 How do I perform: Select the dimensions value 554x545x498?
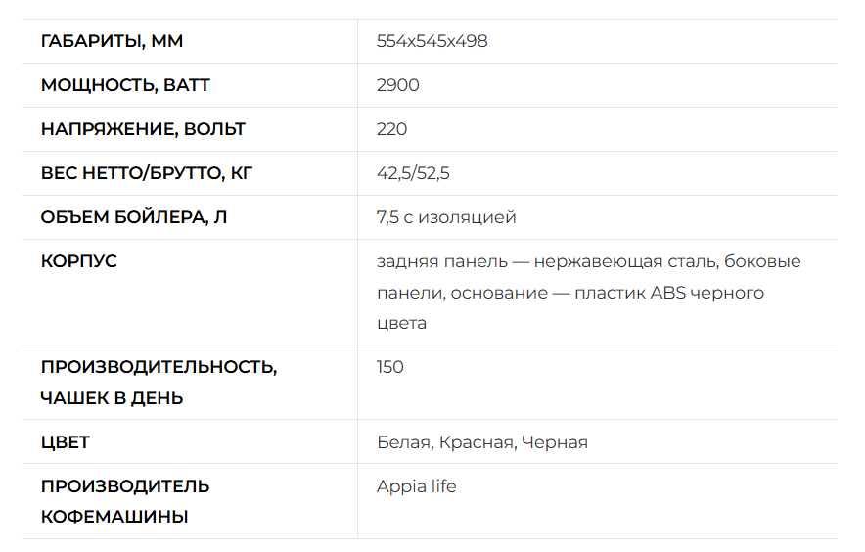point(432,41)
